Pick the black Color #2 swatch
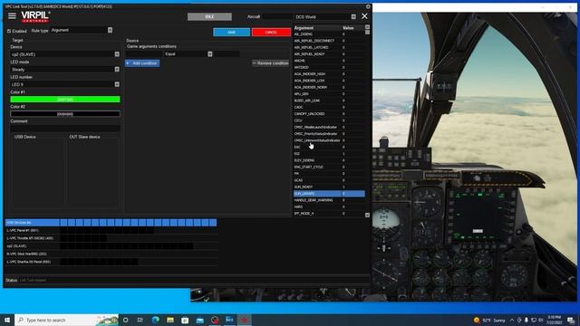 (x=65, y=114)
